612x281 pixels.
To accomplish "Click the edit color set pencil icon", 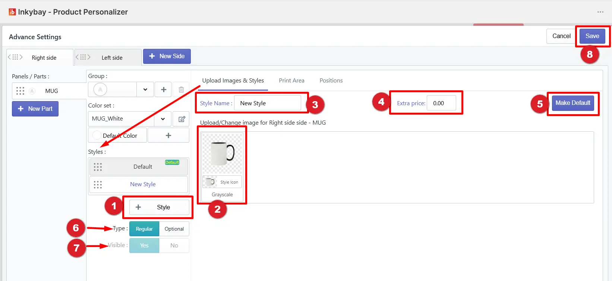I will coord(182,119).
